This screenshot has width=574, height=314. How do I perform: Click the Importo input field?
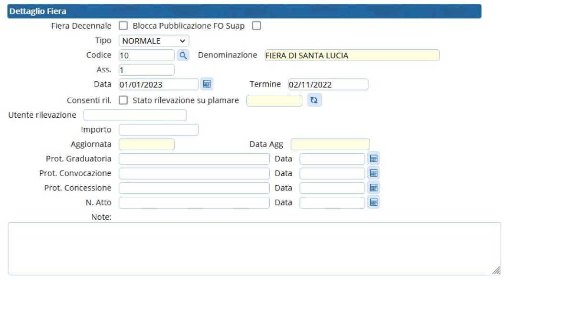158,130
